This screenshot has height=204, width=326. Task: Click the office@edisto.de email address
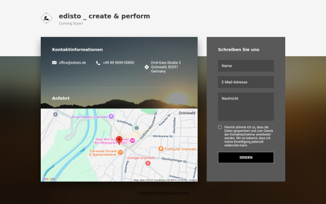(72, 63)
